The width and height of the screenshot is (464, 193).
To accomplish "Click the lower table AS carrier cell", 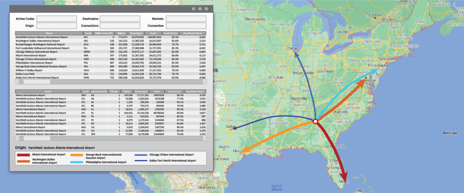I will pyautogui.click(x=92, y=103).
